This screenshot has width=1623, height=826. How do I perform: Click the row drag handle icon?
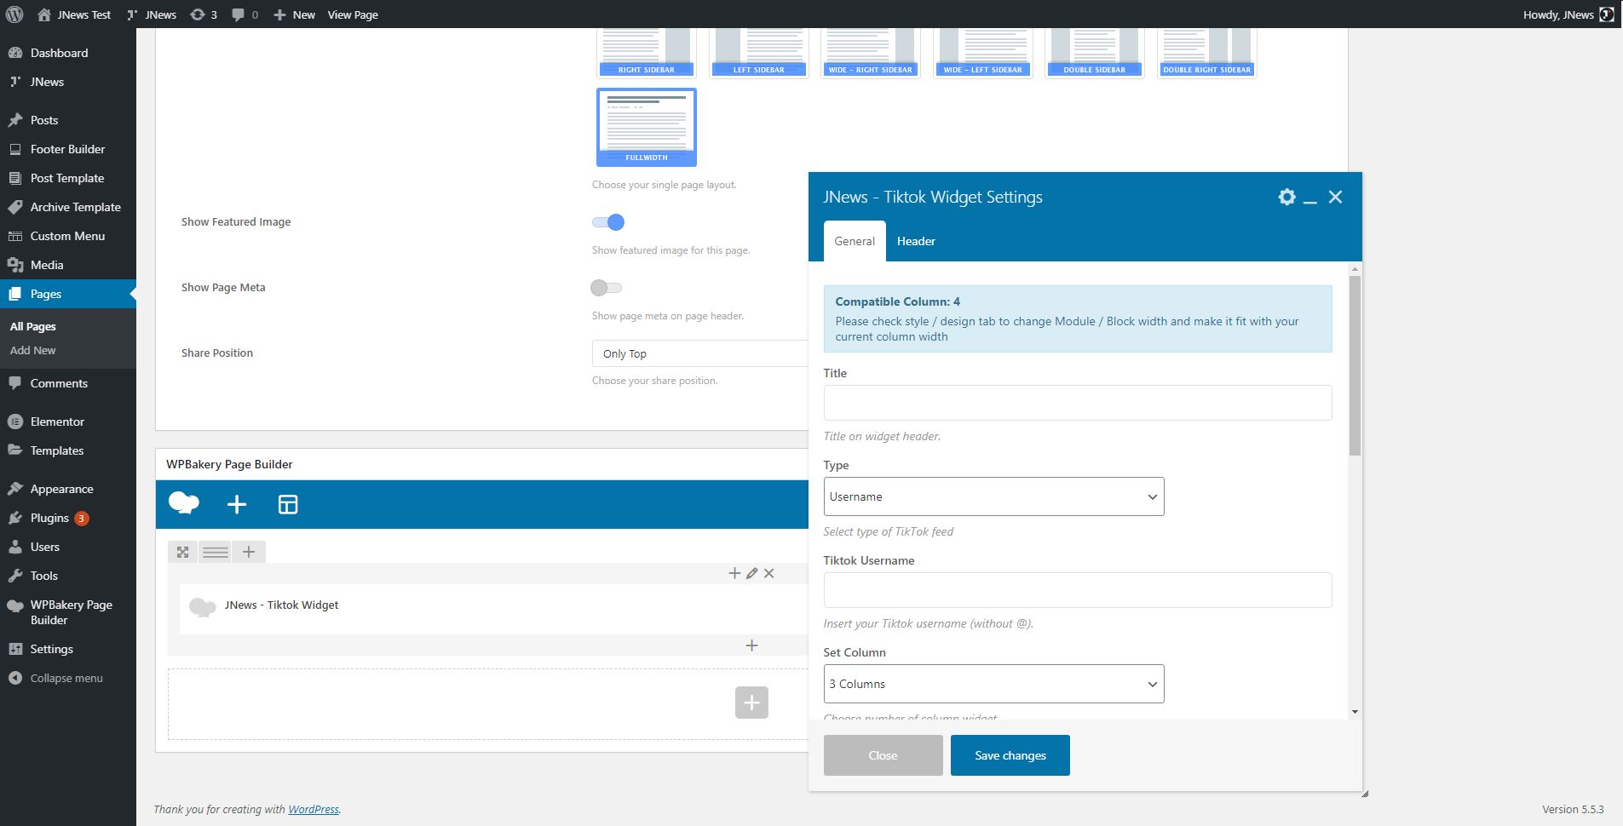click(x=216, y=553)
